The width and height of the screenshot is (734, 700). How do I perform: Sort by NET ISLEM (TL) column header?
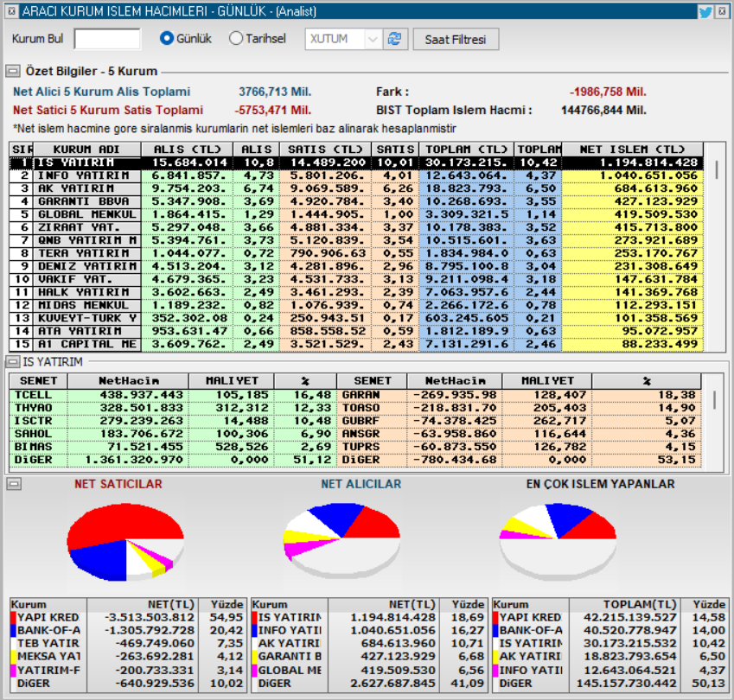click(x=632, y=150)
